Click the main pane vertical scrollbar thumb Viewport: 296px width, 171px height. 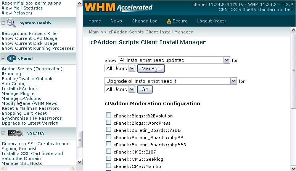[293, 71]
